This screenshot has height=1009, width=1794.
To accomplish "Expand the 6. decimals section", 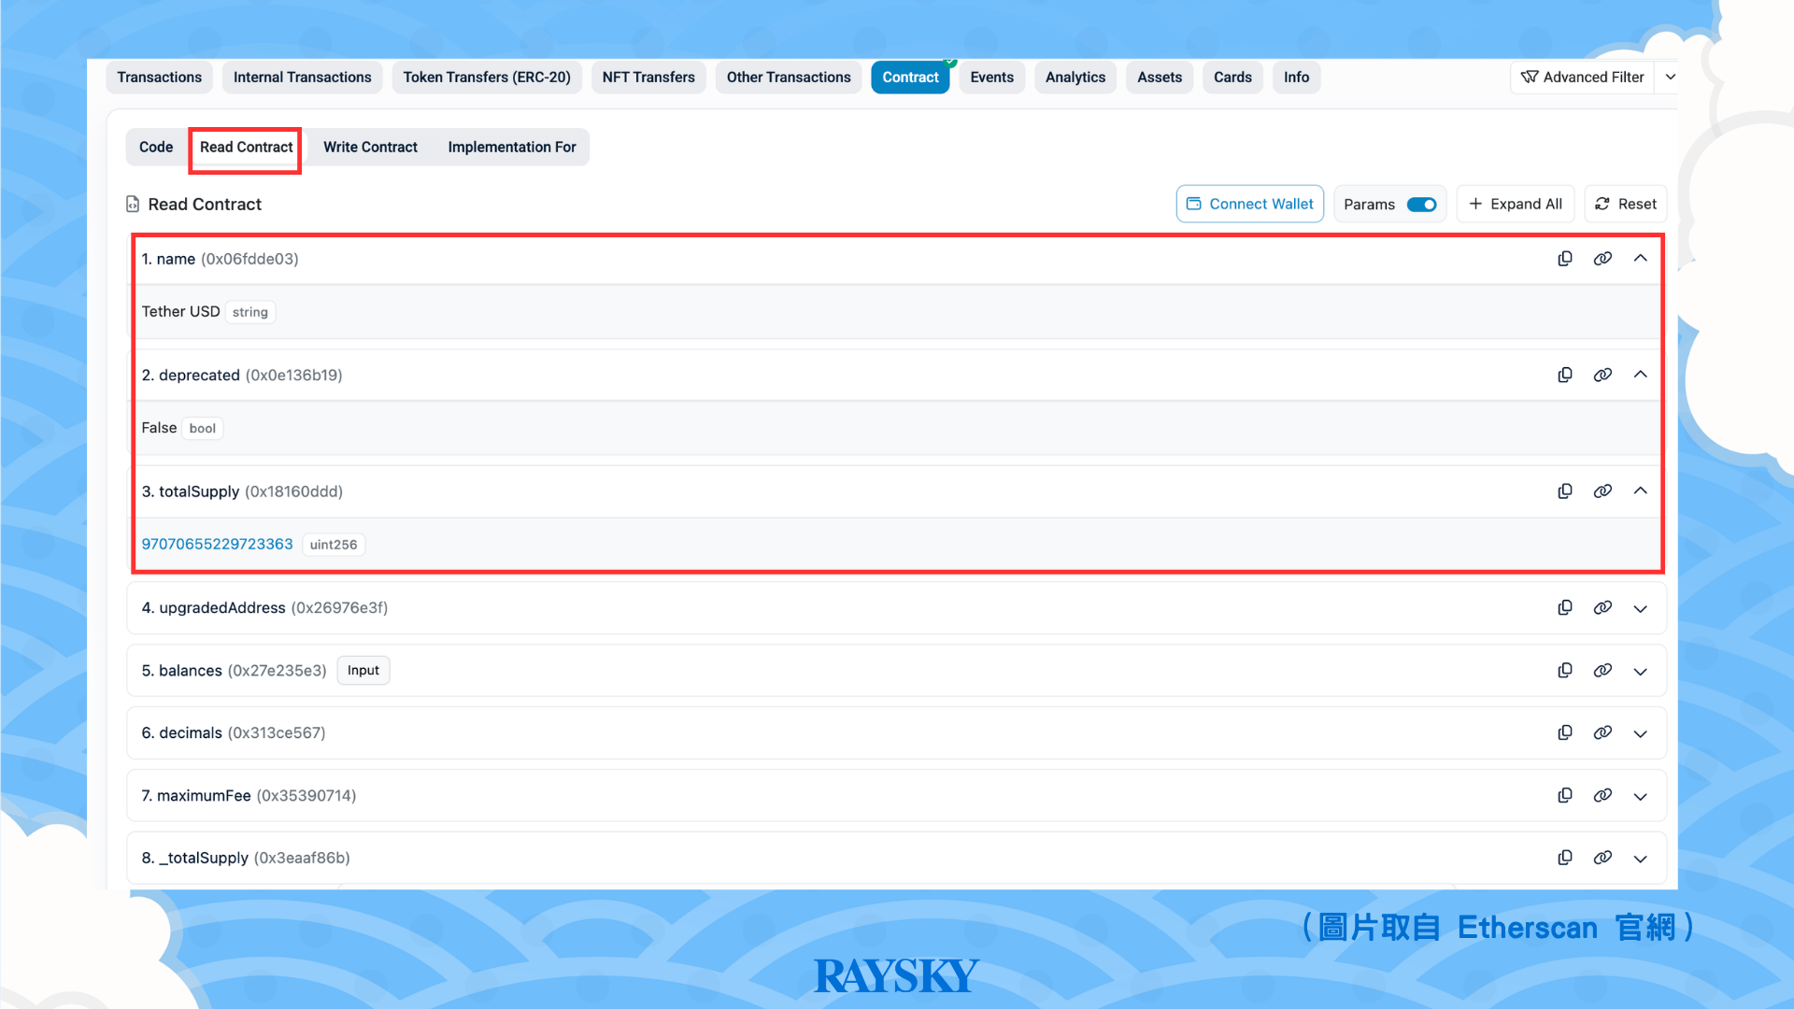I will [x=1641, y=734].
